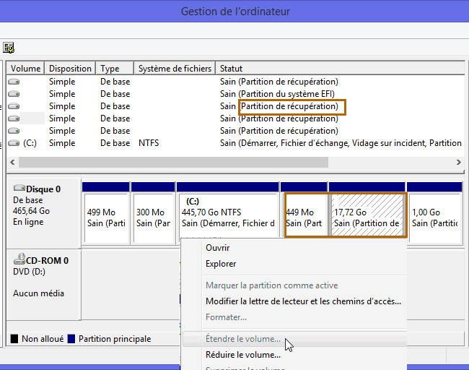Click the CD-ROM 0 label
Screen dimensions: 469x370
[x=47, y=261]
